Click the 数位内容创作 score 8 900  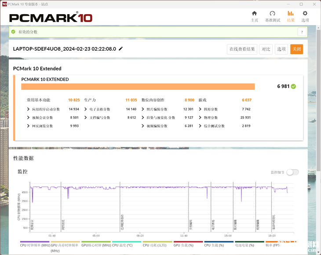[x=190, y=100]
